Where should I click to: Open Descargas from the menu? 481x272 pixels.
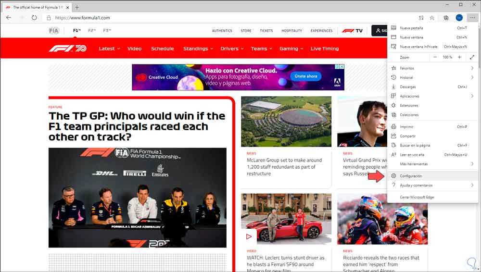point(432,87)
